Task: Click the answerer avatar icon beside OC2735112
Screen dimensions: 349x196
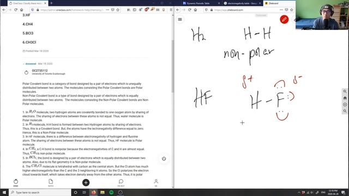Action: (x=26, y=72)
